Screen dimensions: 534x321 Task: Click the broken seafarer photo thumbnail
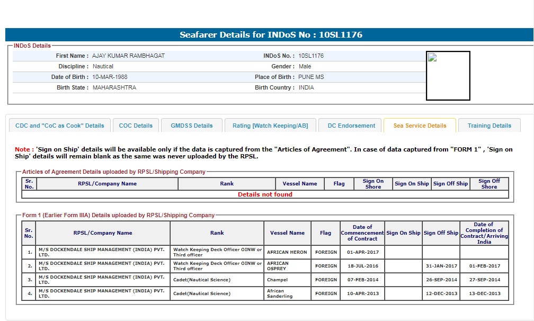(448, 75)
